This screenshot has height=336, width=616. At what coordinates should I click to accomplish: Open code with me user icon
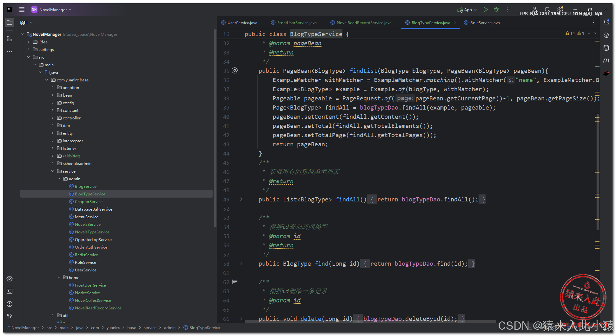pos(535,9)
